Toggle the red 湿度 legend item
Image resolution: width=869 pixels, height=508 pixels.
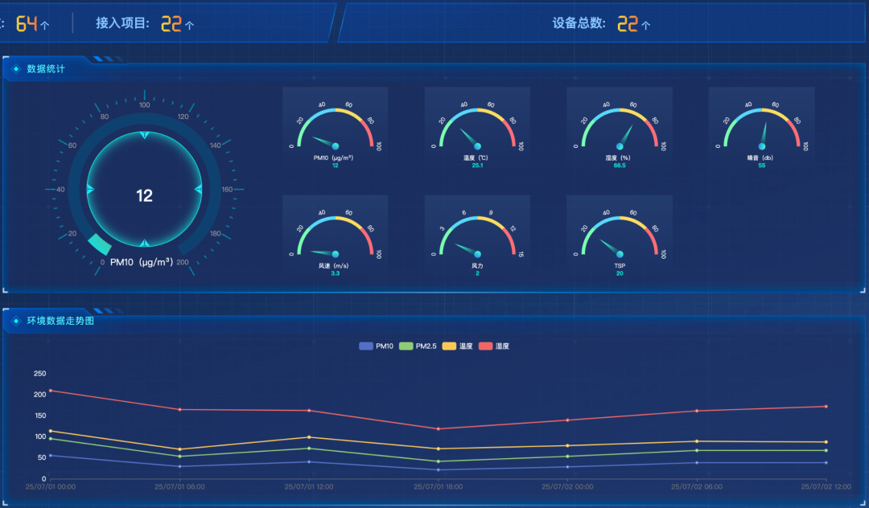point(494,346)
